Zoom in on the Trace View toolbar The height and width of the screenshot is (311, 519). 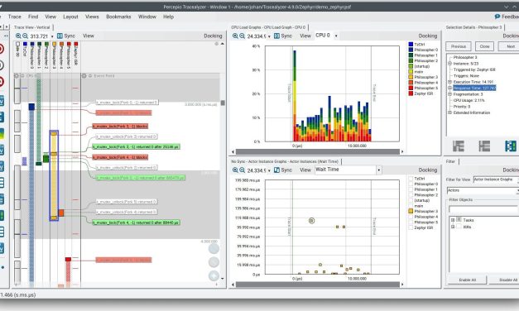[x=18, y=36]
